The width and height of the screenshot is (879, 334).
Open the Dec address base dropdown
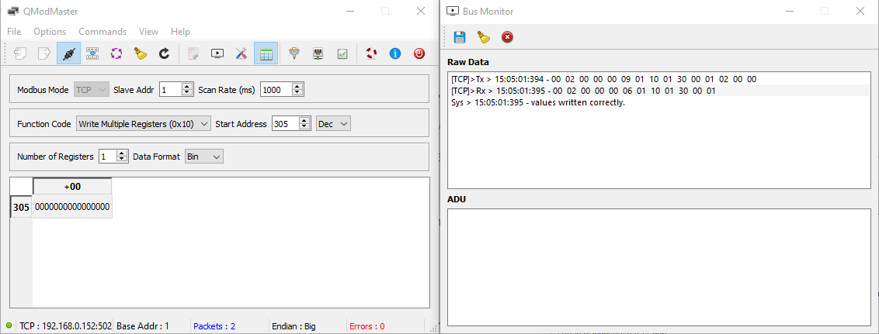pos(334,124)
